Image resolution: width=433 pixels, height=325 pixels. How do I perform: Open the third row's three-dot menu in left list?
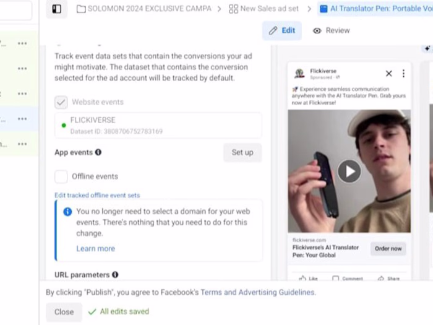click(22, 93)
